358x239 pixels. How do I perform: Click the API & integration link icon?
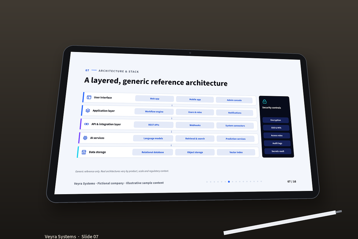[87, 124]
